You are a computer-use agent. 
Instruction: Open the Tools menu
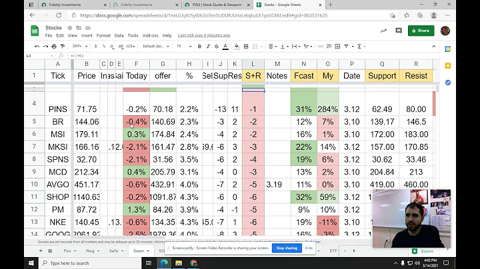click(133, 35)
